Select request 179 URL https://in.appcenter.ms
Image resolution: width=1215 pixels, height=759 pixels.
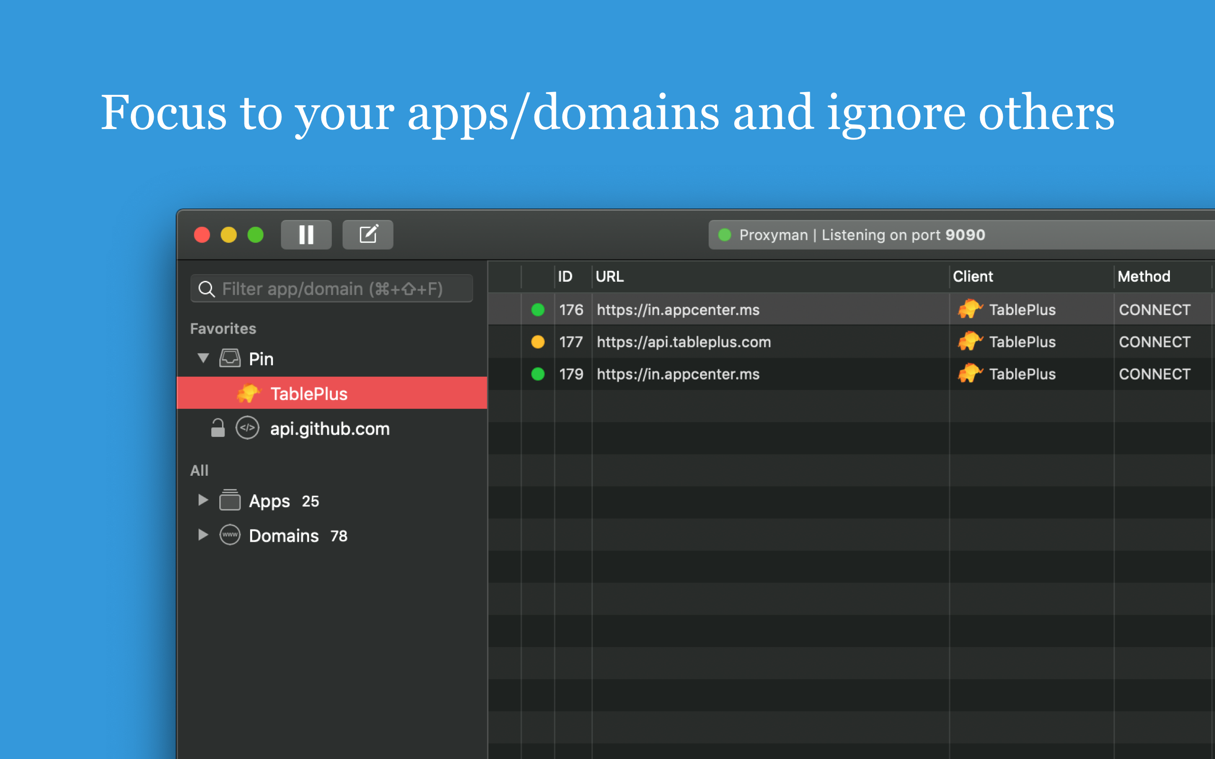(678, 374)
